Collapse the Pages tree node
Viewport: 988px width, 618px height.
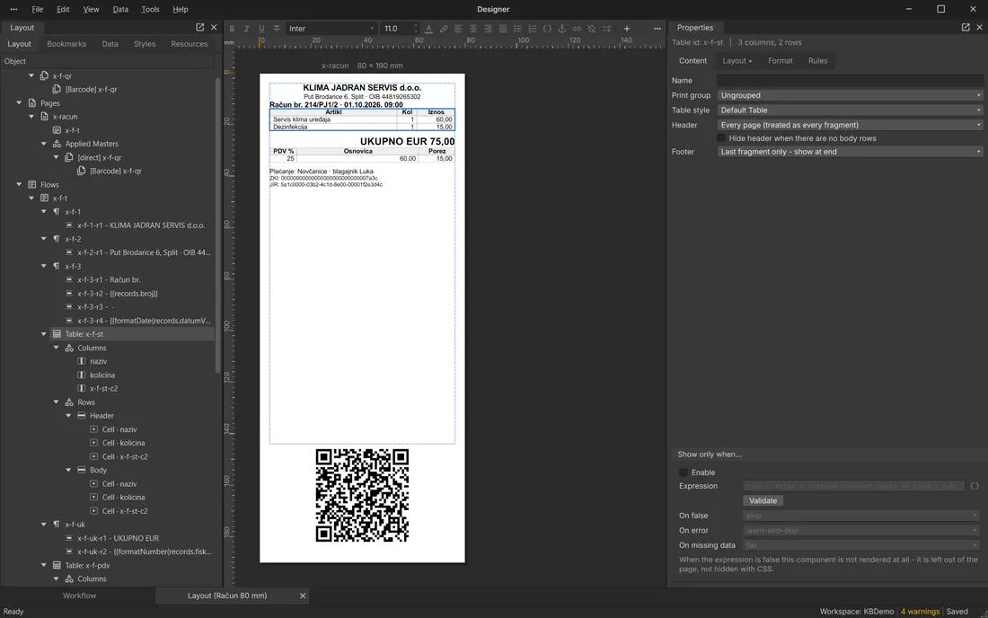click(19, 102)
